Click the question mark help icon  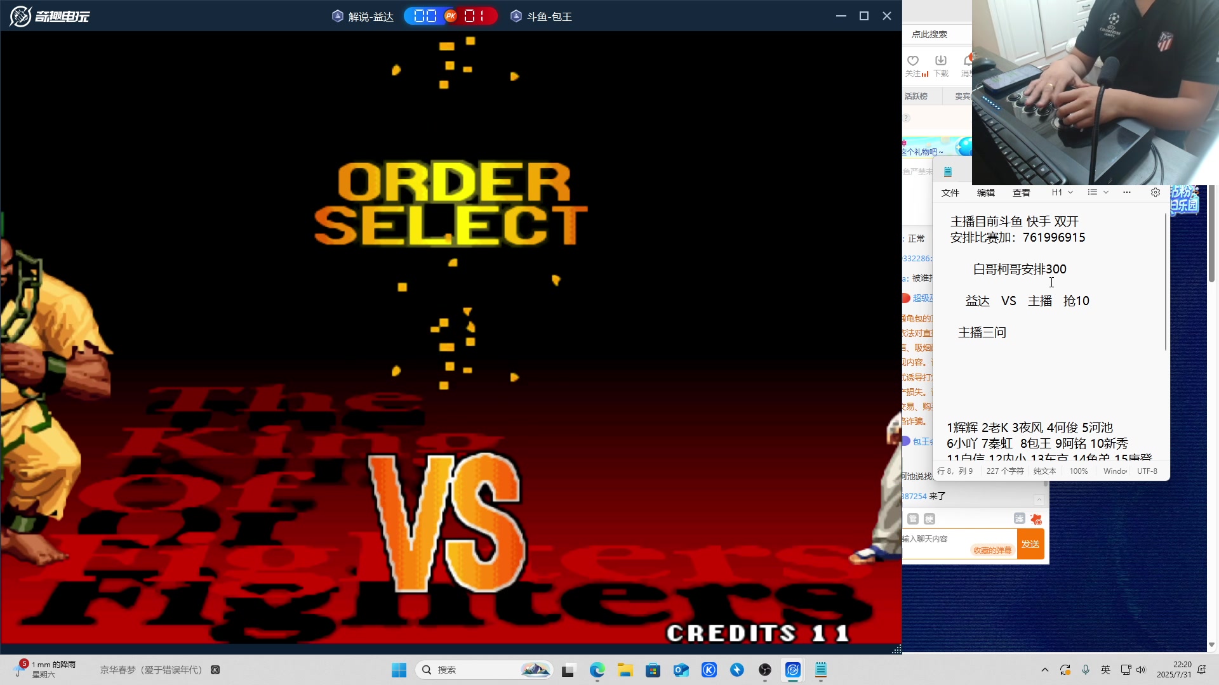click(907, 118)
